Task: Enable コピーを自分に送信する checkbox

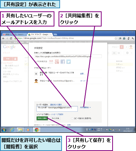Action: click(x=72, y=118)
